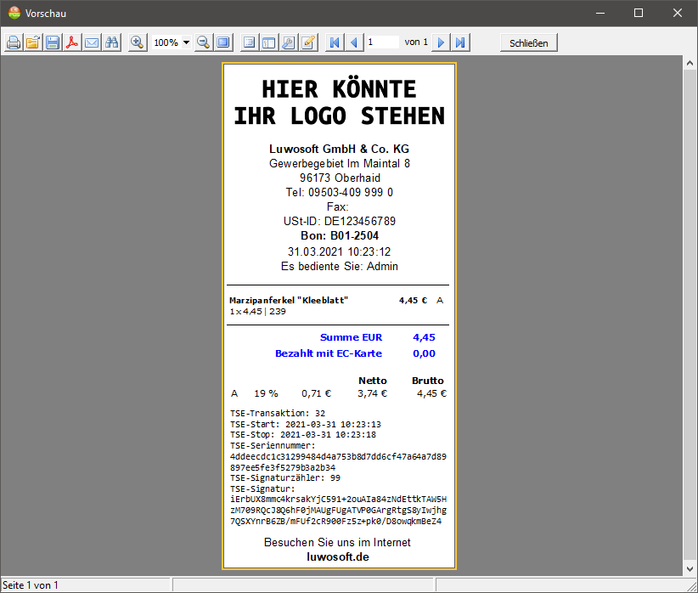Click 'TSE-Signaturzähler: 99' line
698x593 pixels.
click(x=285, y=478)
